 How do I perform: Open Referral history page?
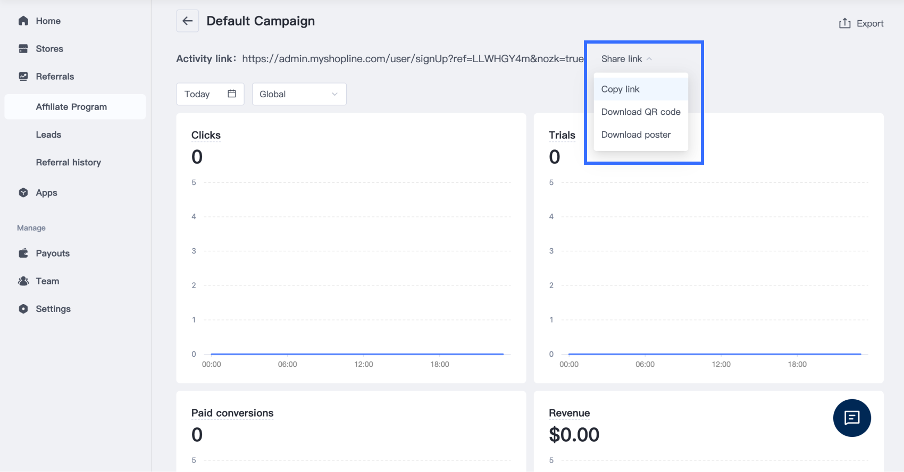click(x=68, y=163)
